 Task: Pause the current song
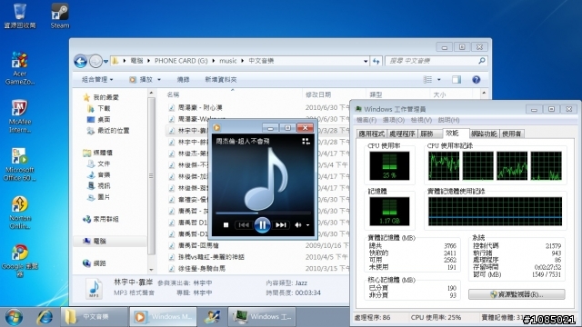(x=262, y=224)
